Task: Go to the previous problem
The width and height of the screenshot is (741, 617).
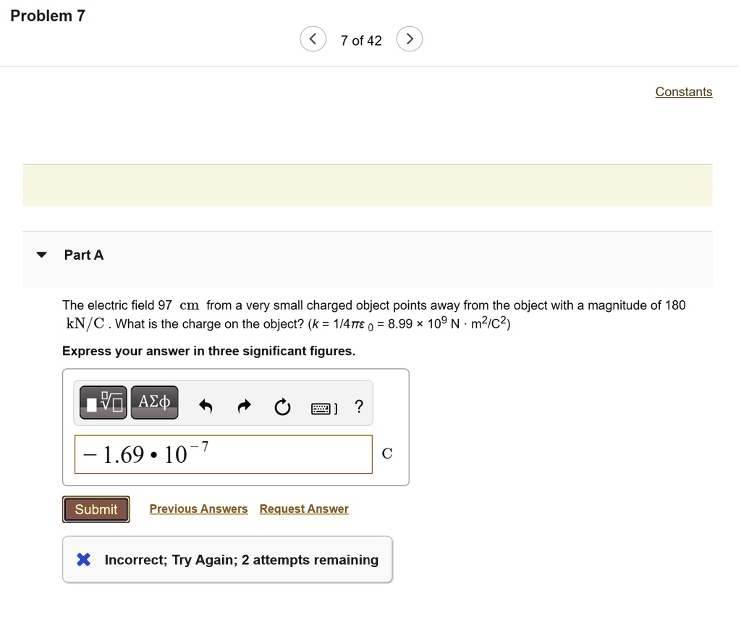Action: [313, 38]
